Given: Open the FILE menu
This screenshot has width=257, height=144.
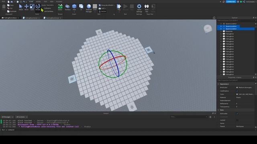Looking at the screenshot, I should tap(3, 2).
